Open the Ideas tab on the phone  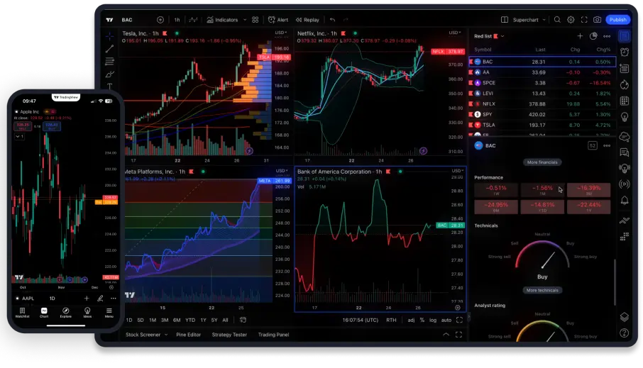pyautogui.click(x=87, y=313)
